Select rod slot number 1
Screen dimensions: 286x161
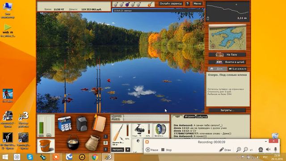pos(105,136)
